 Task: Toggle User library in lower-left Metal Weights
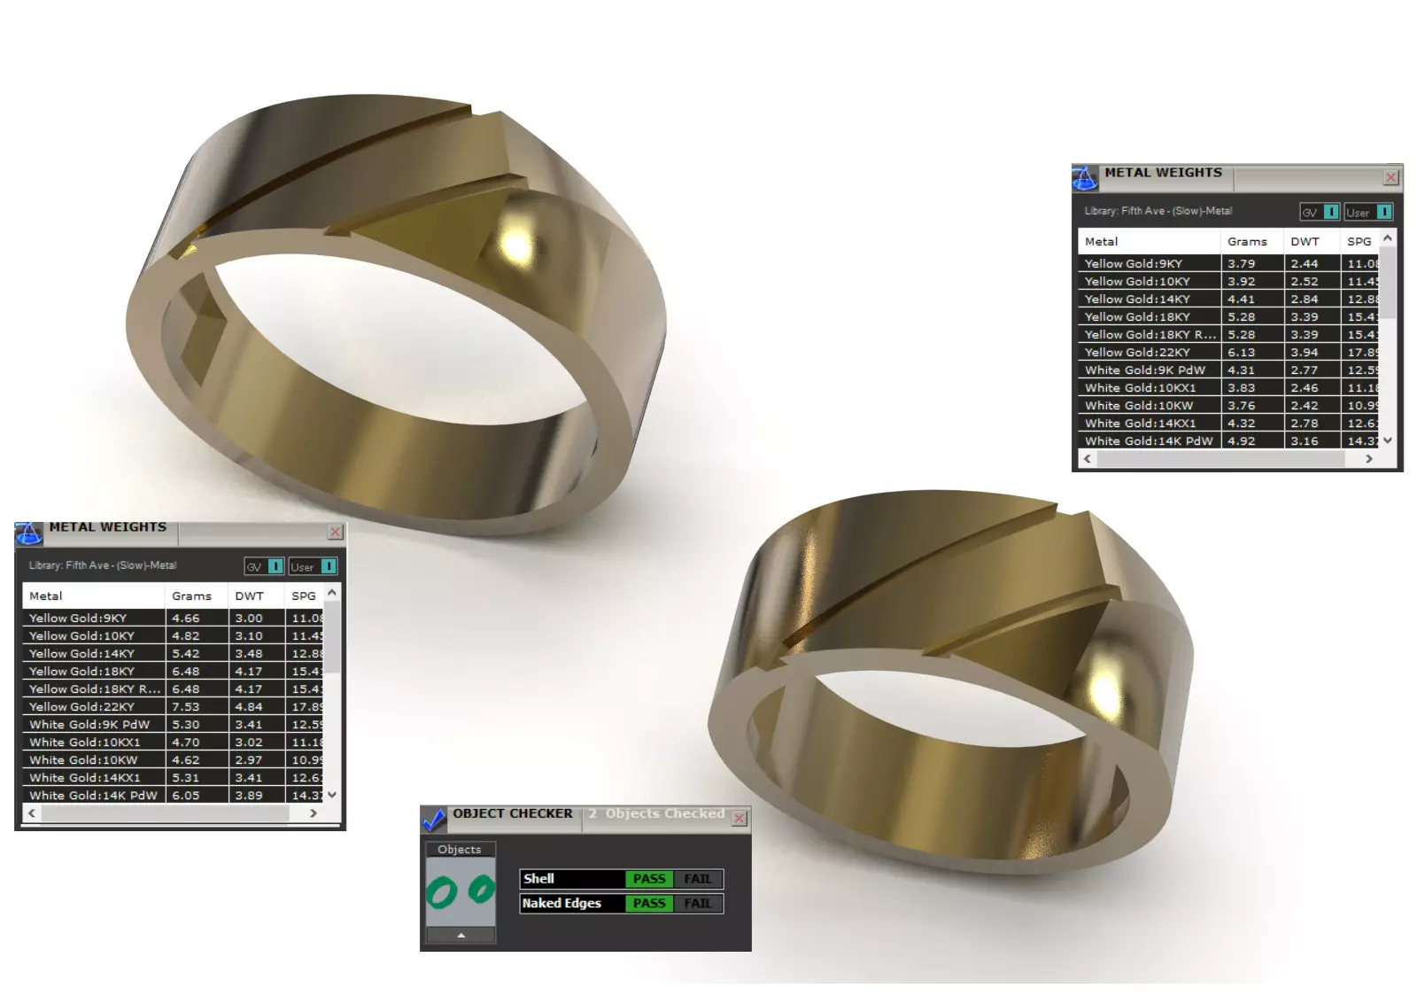coord(313,566)
